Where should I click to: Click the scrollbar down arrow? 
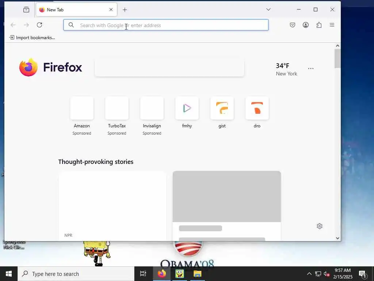[337, 238]
